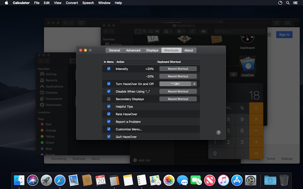This screenshot has height=189, width=303.
Task: Clear the Turn HazeOver On and Off shortcut
Action: [x=194, y=84]
